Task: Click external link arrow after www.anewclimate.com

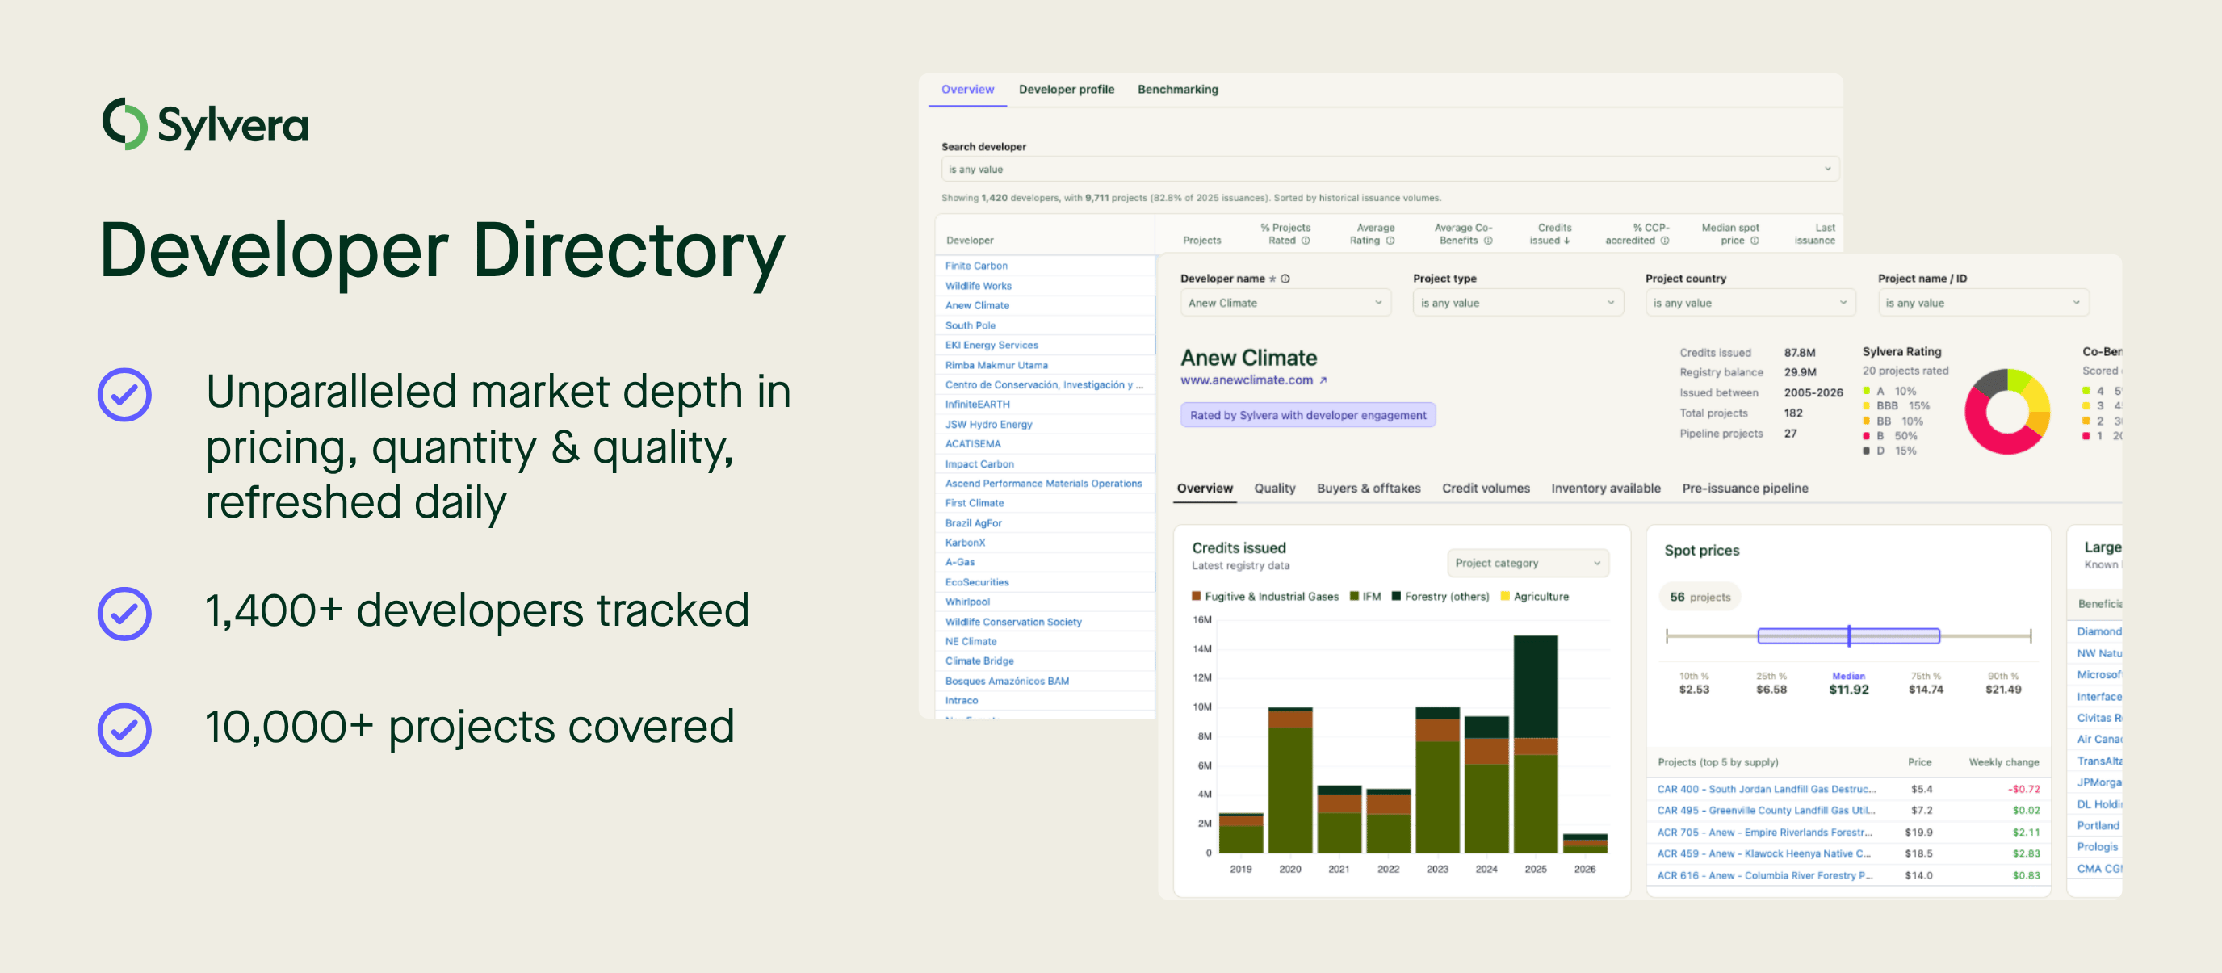Action: click(1323, 380)
